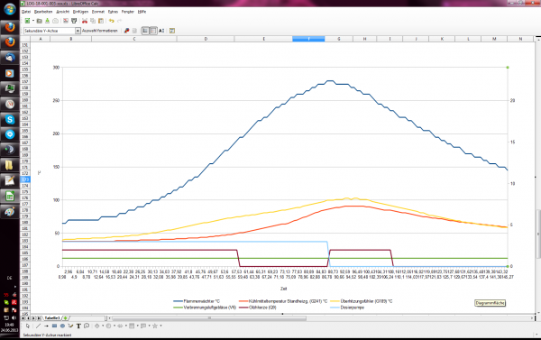
Task: Expand the symbol shapes dropdown arrow
Action: click(x=115, y=326)
